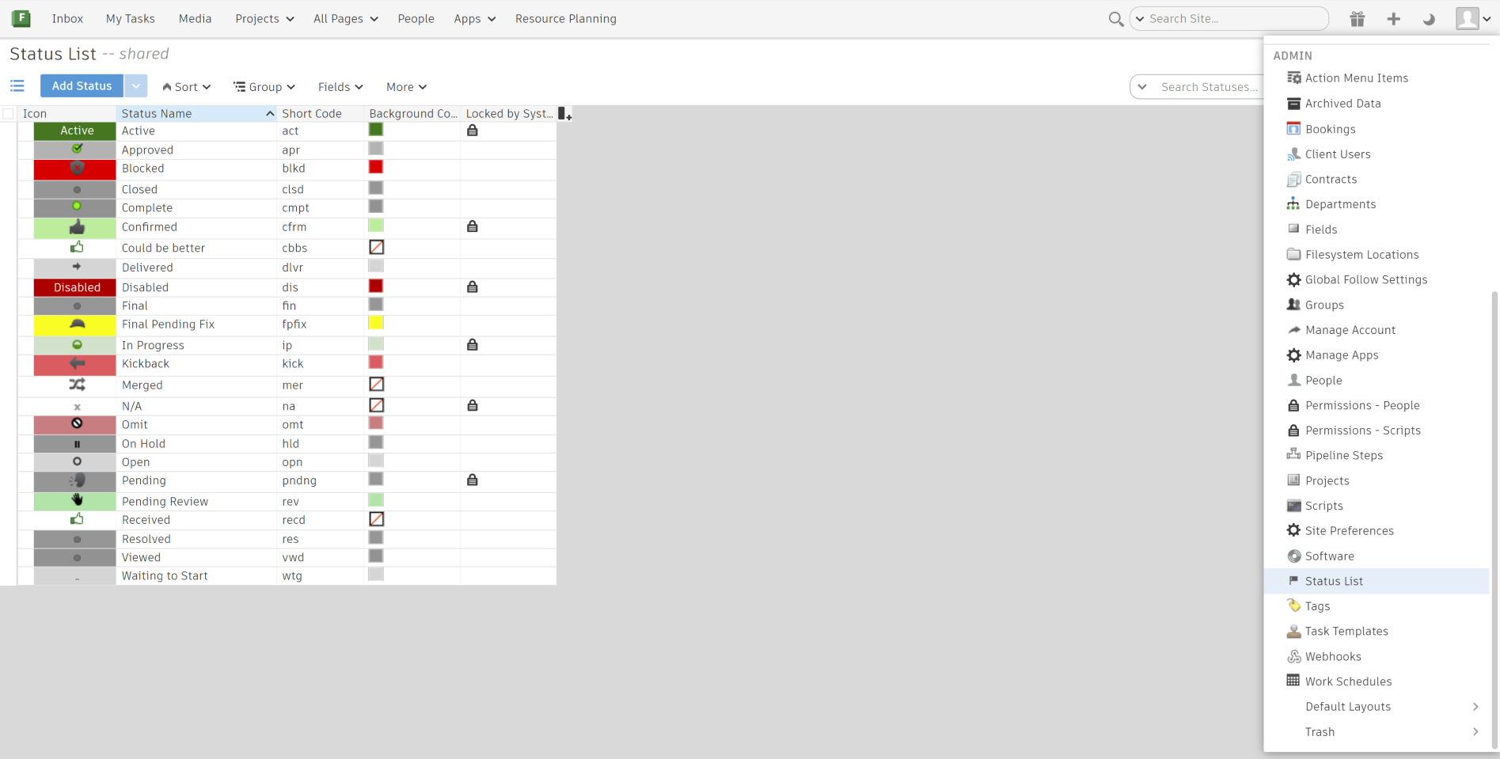Toggle dark mode moon icon
This screenshot has width=1500, height=759.
pos(1429,19)
